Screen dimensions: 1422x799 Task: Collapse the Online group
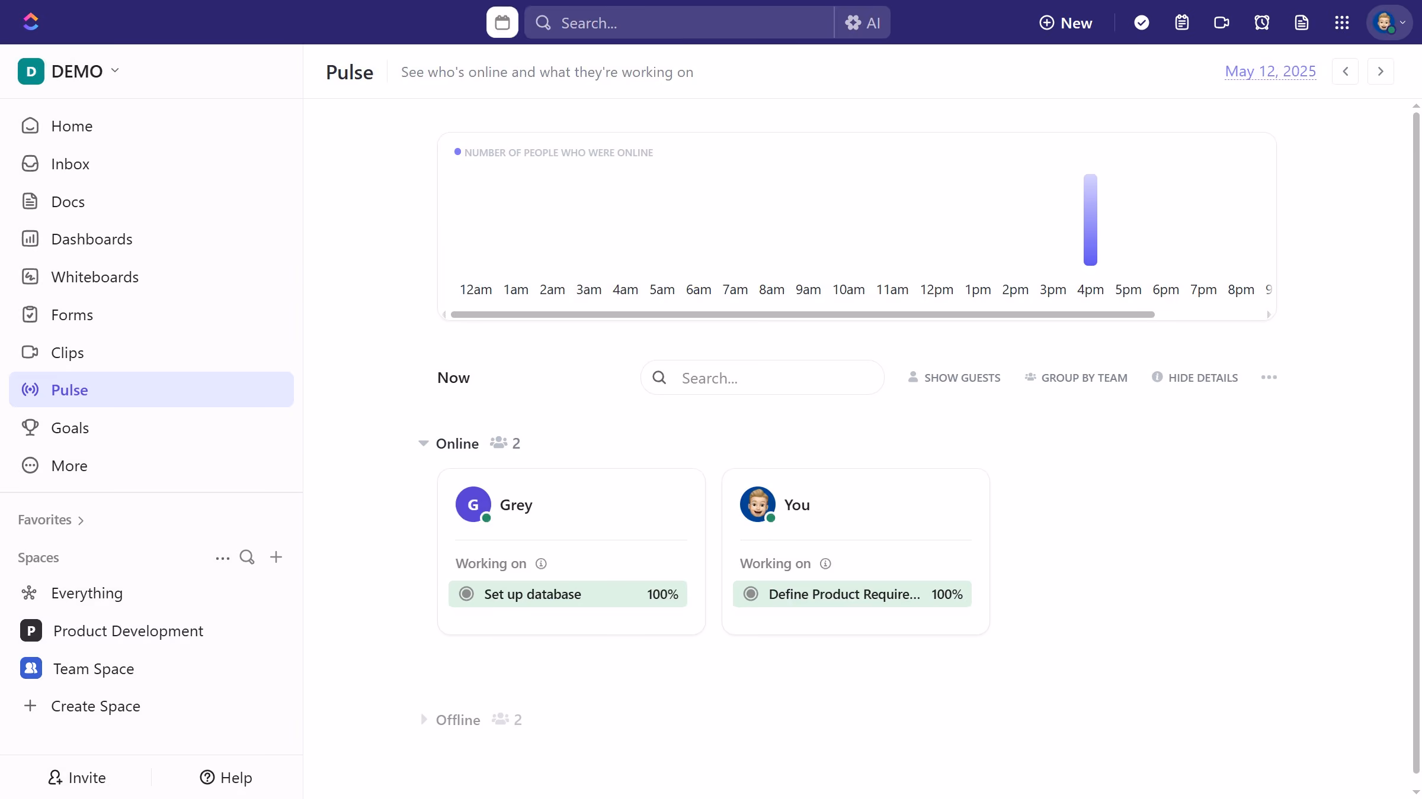coord(423,443)
